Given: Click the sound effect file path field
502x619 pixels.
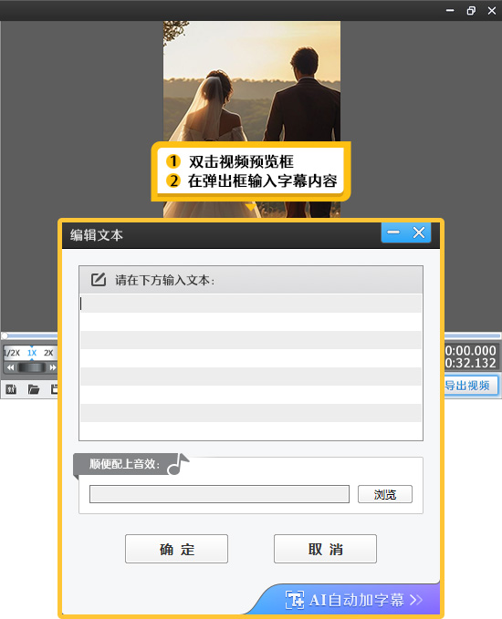Looking at the screenshot, I should [x=219, y=494].
